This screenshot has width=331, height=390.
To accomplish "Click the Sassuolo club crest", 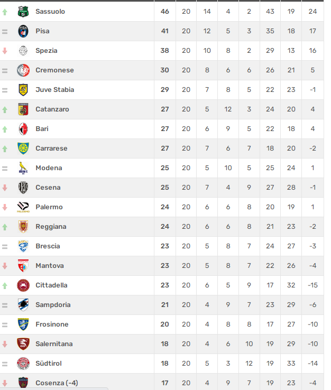I will pos(23,12).
